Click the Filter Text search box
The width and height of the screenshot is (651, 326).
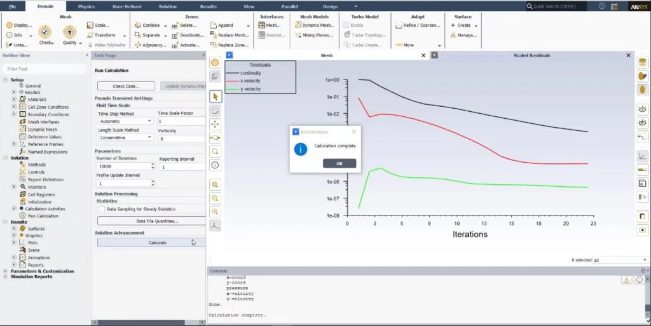tap(44, 69)
